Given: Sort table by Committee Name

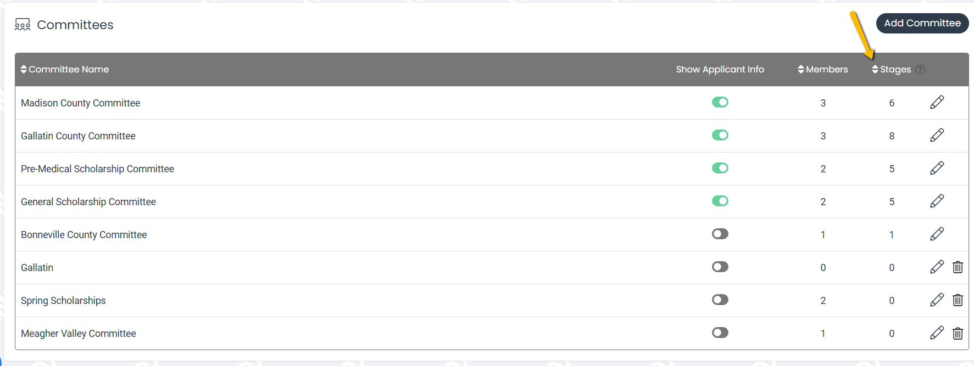Looking at the screenshot, I should click(65, 69).
